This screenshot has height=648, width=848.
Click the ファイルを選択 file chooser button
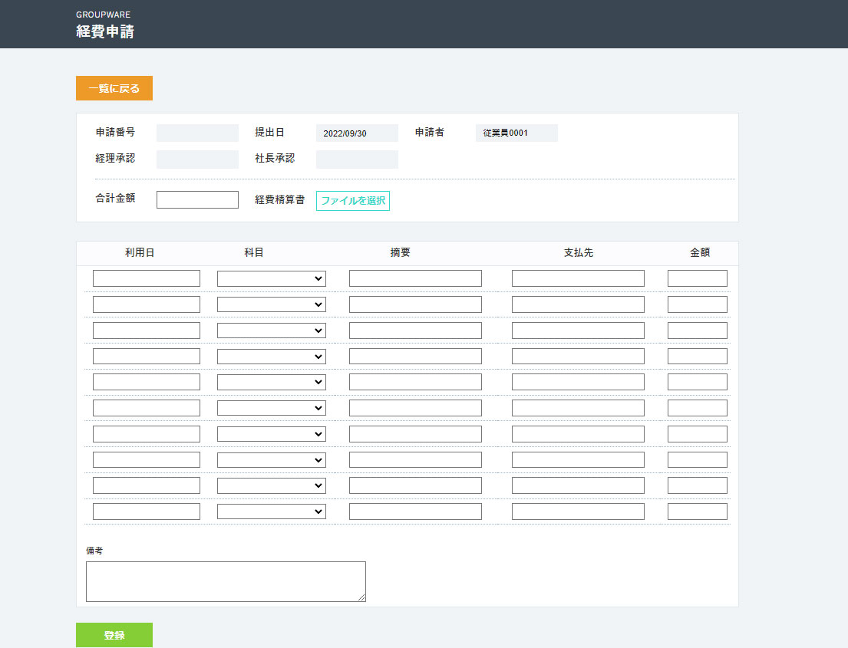pyautogui.click(x=352, y=201)
